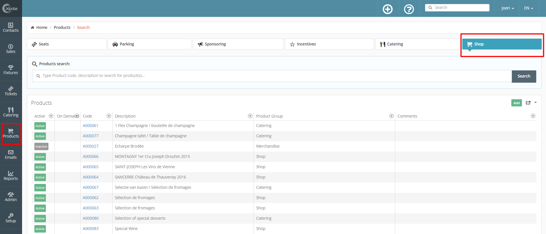Select the Shop tab

(x=502, y=44)
